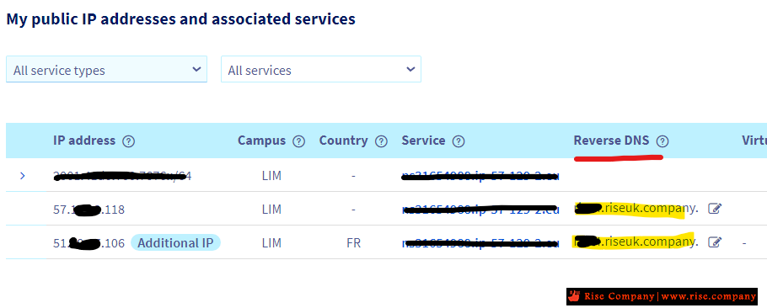Click the Reverse DNS column header

611,141
